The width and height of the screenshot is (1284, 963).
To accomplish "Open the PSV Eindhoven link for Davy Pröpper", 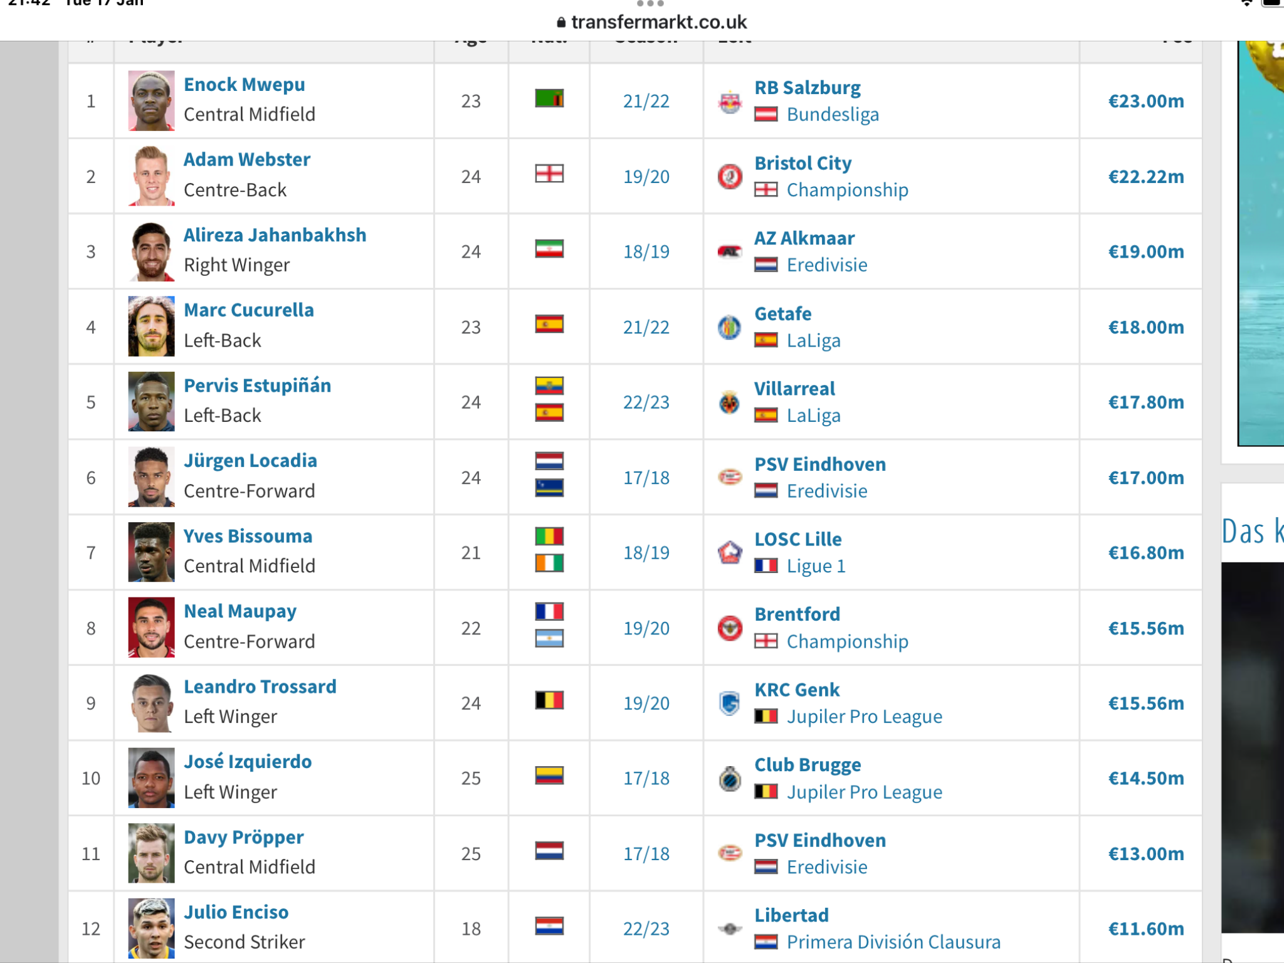I will 820,840.
